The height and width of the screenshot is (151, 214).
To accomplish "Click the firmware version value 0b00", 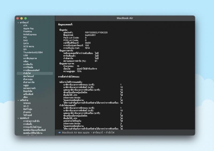I will [x=88, y=43].
